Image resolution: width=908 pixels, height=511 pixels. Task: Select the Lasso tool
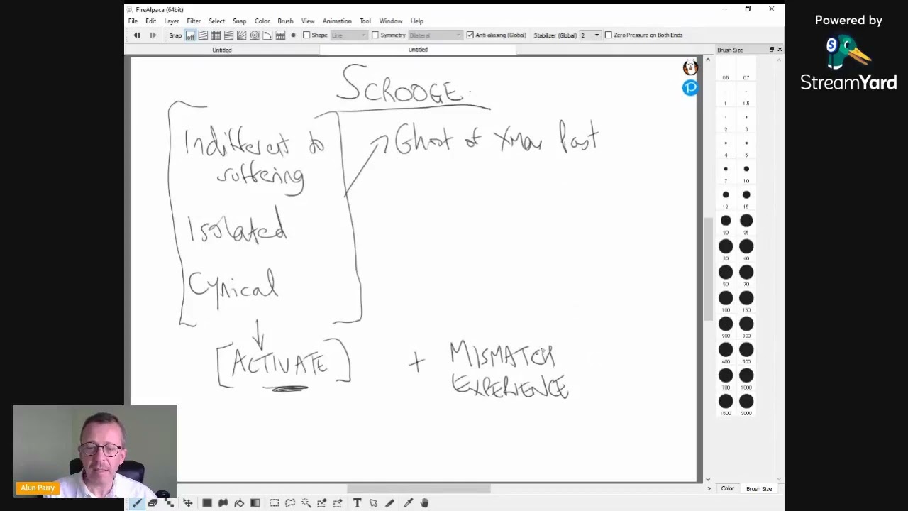[290, 502]
